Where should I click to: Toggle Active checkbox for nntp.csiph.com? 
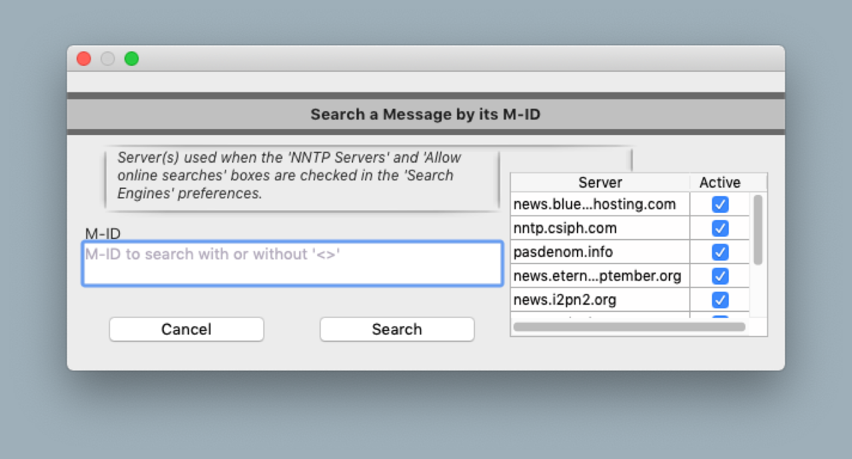click(719, 228)
